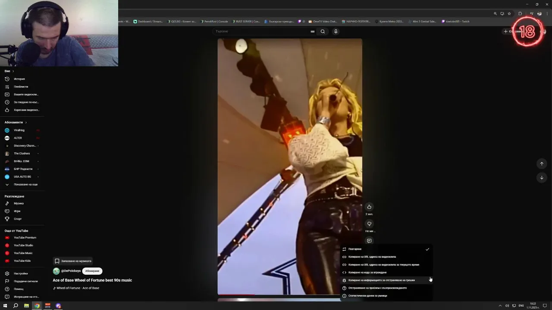Open Windows notification center
This screenshot has width=552, height=310.
point(545,306)
